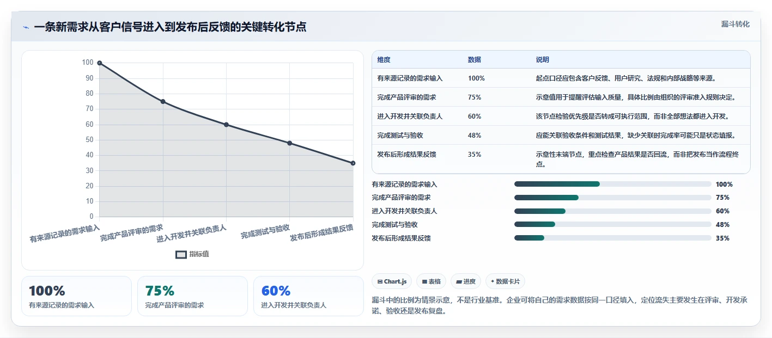Click the 数据卡片 chip
This screenshot has width=772, height=338.
505,281
